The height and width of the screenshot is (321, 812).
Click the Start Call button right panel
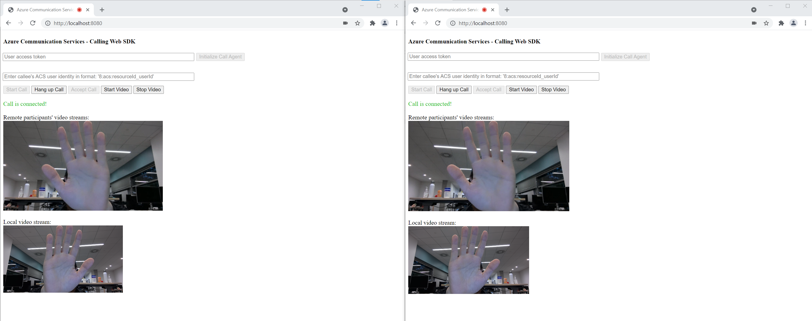[x=421, y=90]
